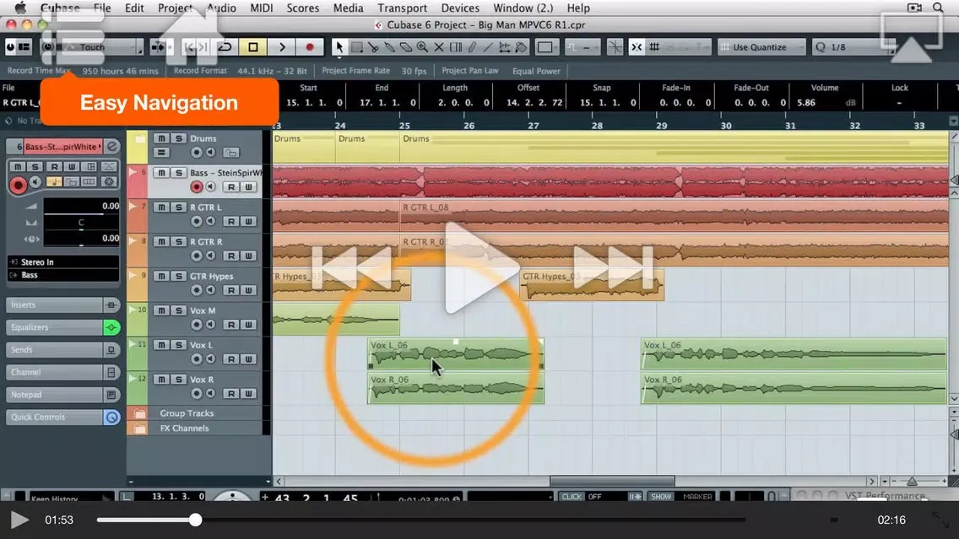Viewport: 959px width, 539px height.
Task: Click the Sends state icon in Inspector
Action: coord(111,350)
